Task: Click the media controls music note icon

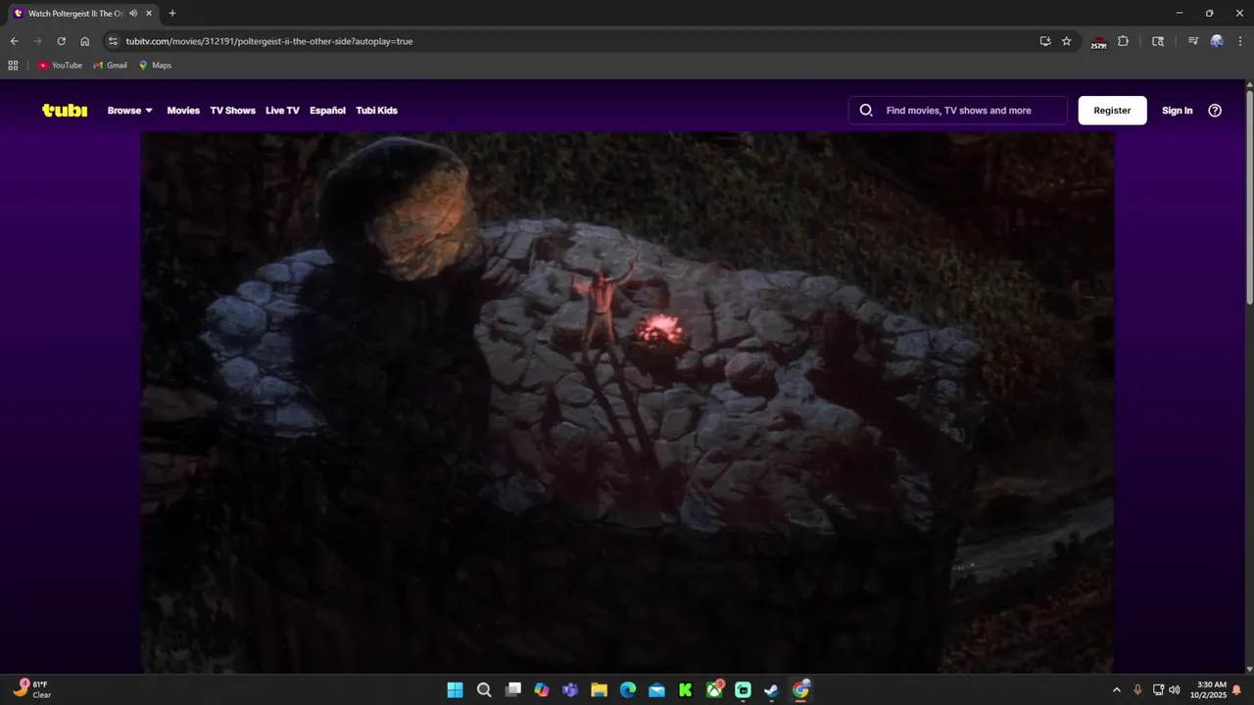Action: tap(1192, 41)
